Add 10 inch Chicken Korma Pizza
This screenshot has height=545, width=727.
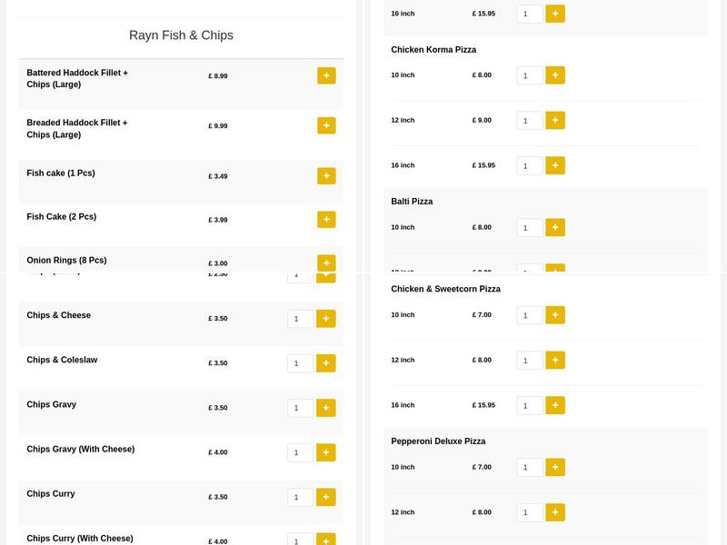pos(555,75)
